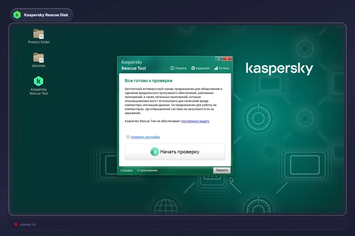Screen dimensions: 355x236
Task: Close the Rescue Tool window with X
Action: click(227, 58)
